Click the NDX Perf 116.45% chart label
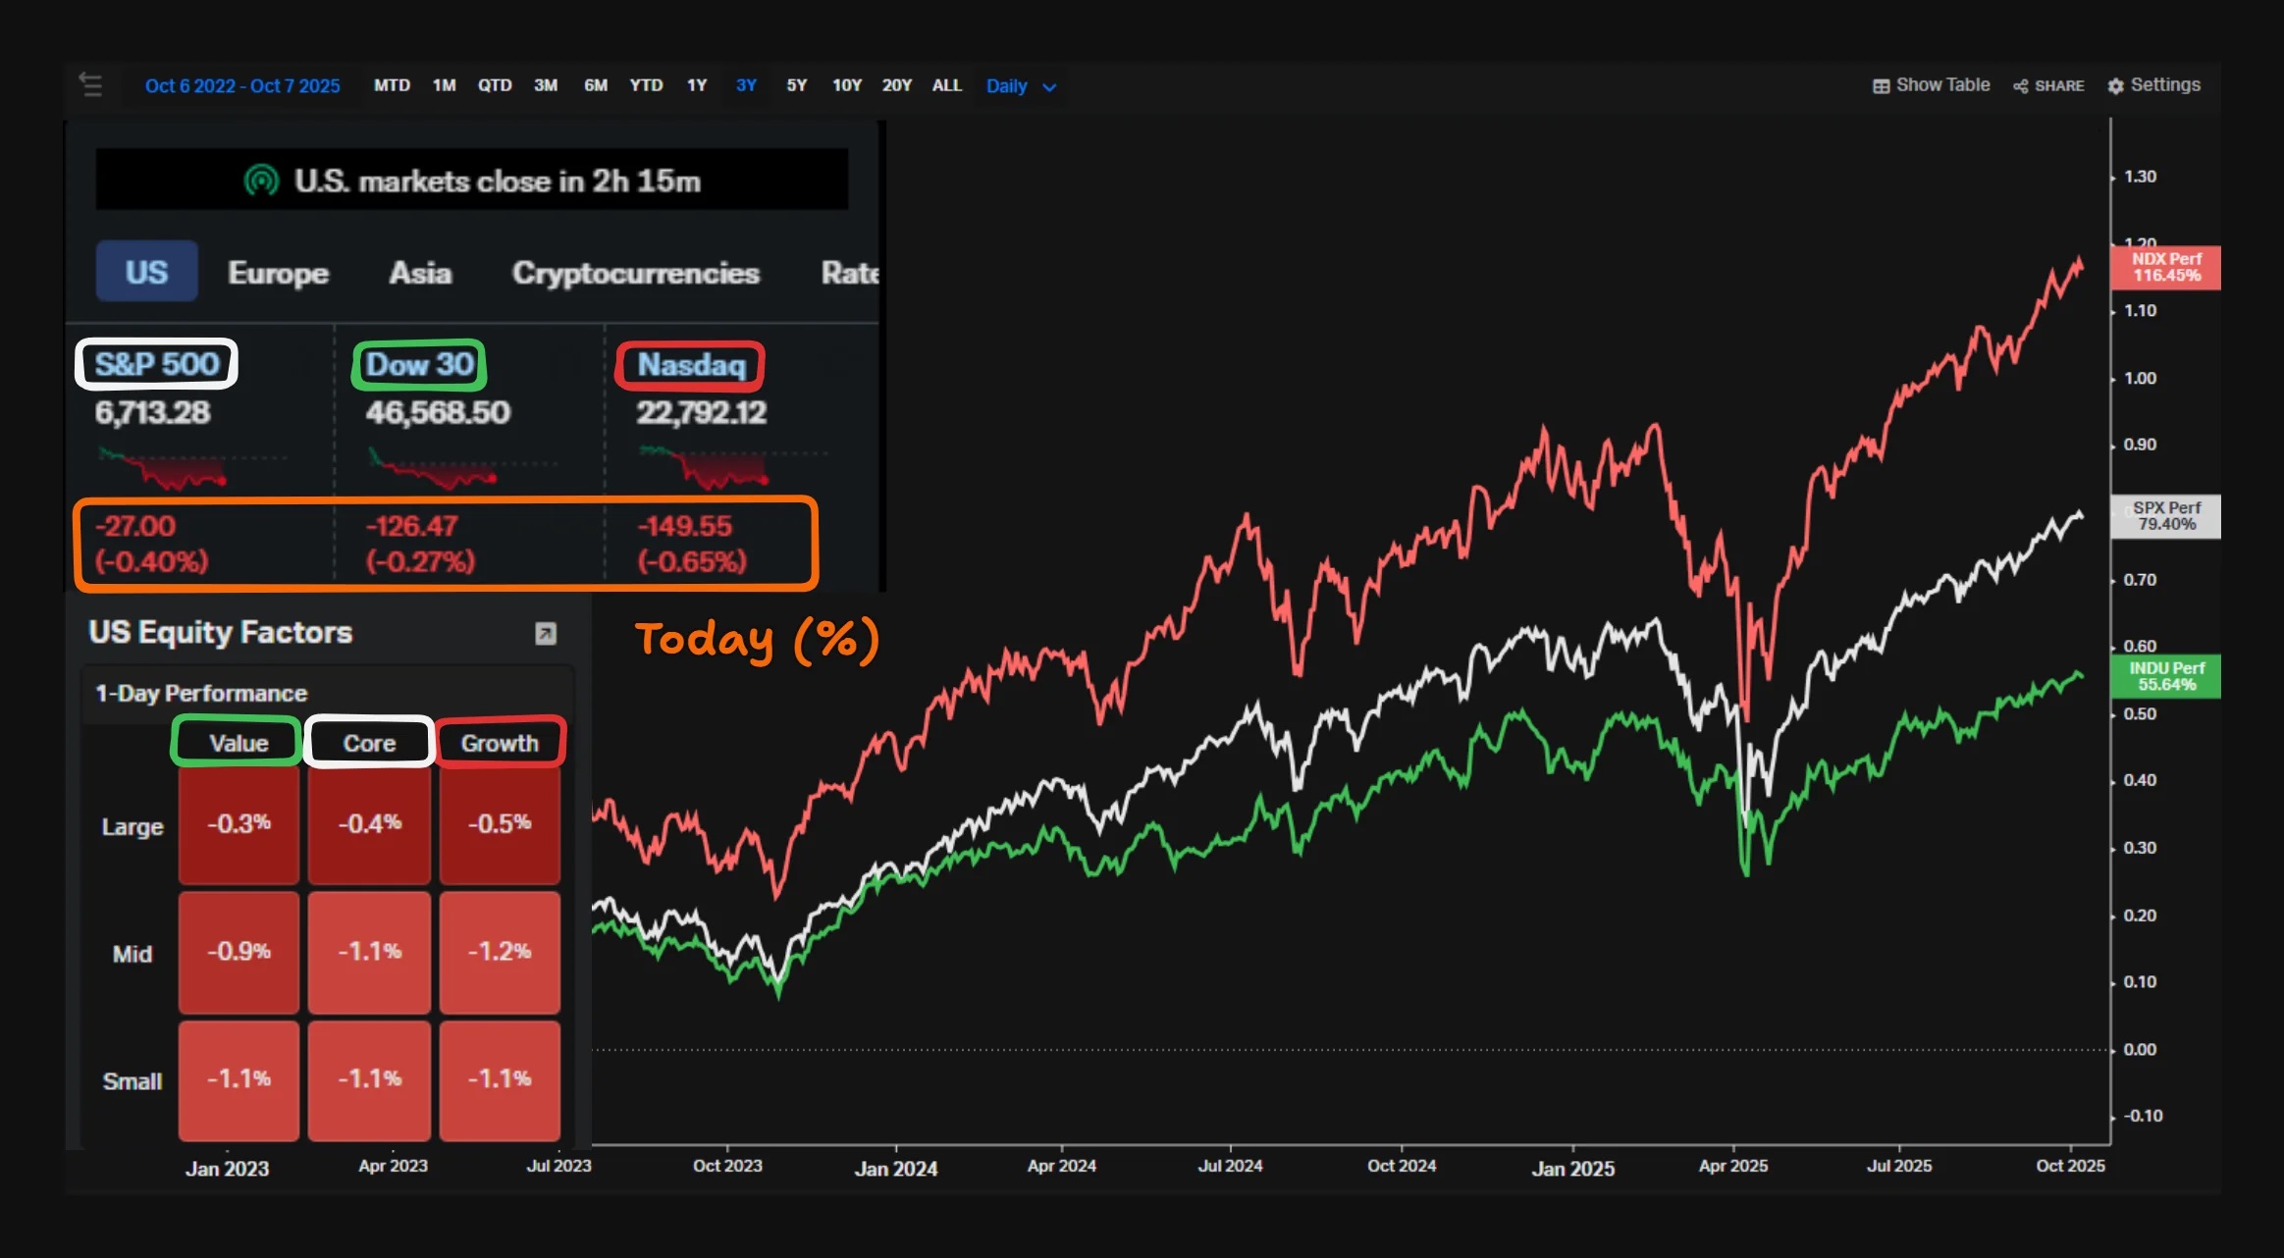 [x=2166, y=267]
